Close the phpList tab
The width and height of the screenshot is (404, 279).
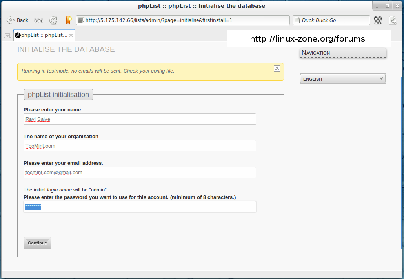pos(71,35)
